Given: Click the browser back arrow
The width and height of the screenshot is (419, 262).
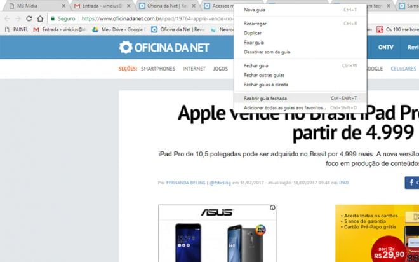Looking at the screenshot, I should [7, 18].
